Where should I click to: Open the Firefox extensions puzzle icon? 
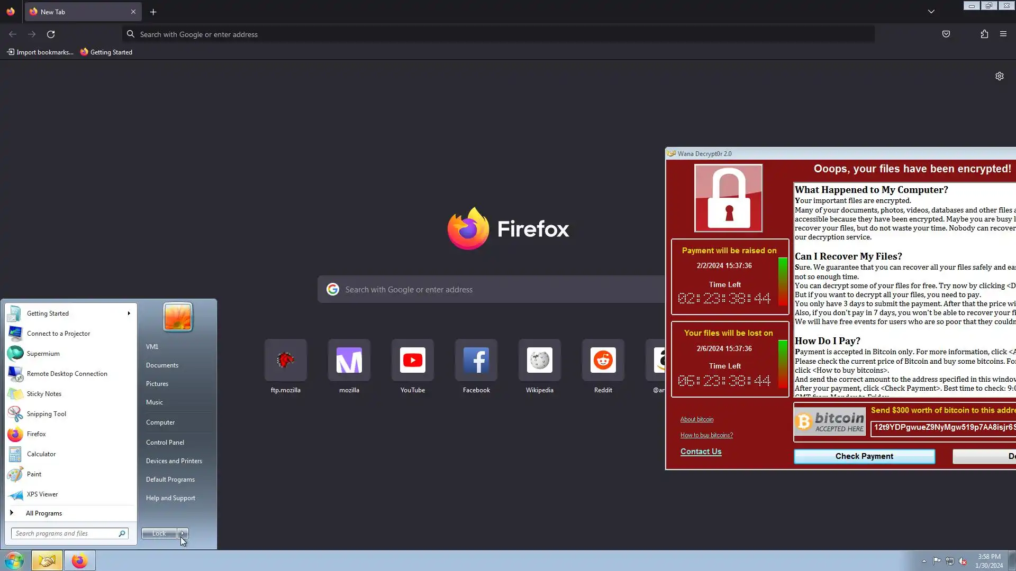click(x=984, y=34)
